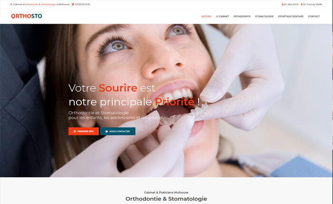
Task: Open the Le Cabinet menu
Action: [222, 16]
